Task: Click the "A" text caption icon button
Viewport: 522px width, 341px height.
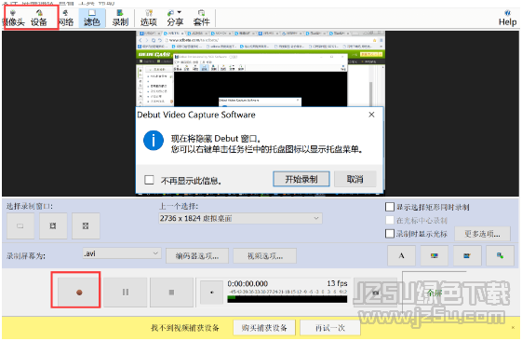Action: (x=401, y=255)
